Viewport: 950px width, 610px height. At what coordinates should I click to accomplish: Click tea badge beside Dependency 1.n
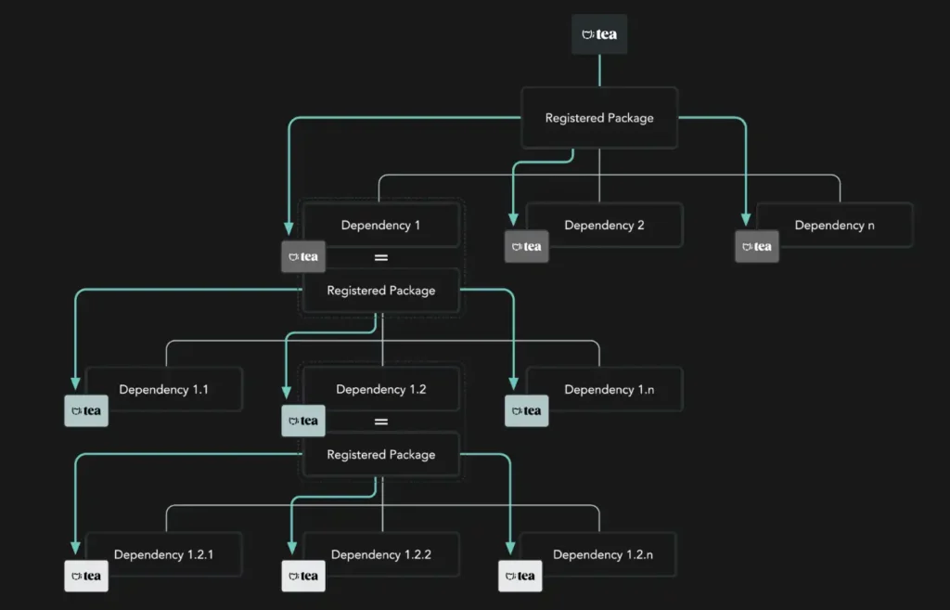tap(527, 410)
